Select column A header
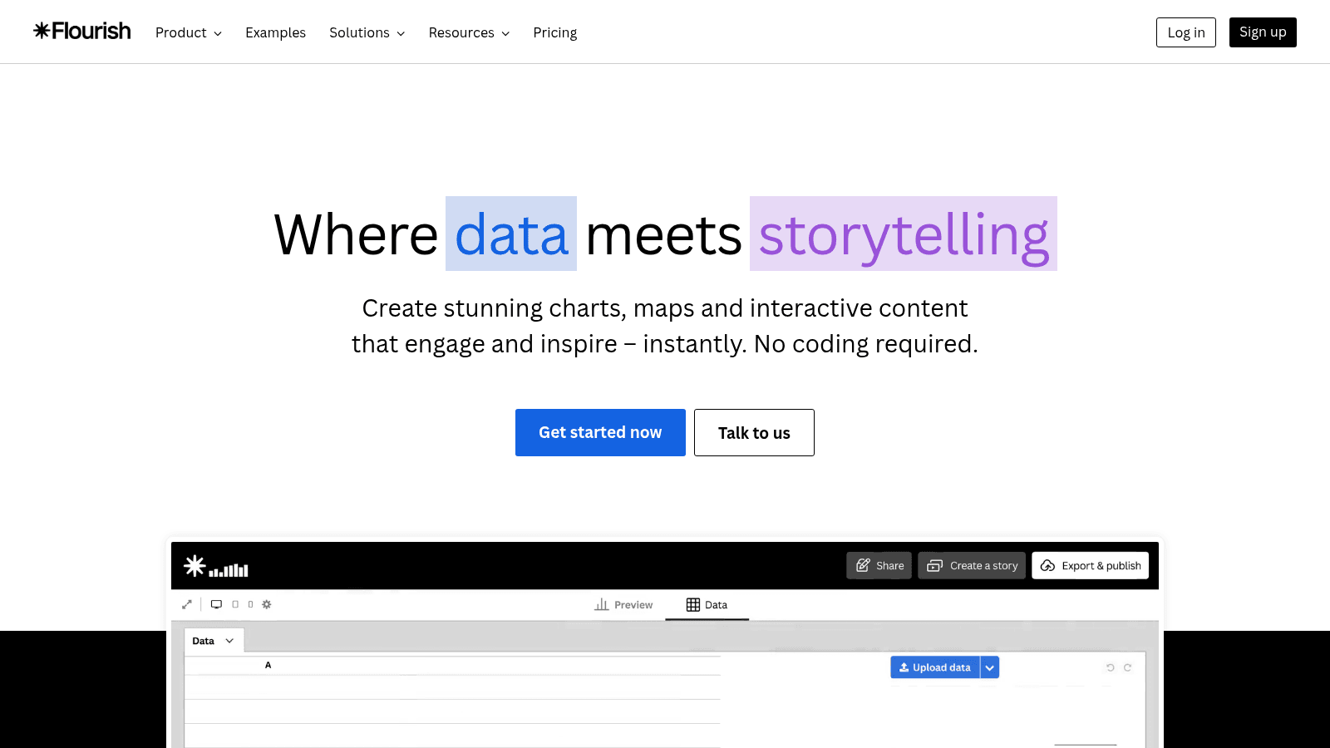The height and width of the screenshot is (748, 1330). tap(268, 665)
